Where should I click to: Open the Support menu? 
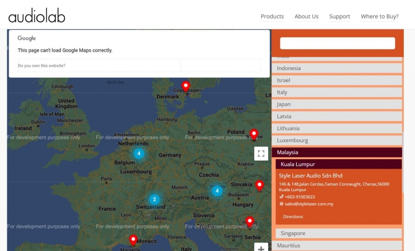tap(339, 17)
